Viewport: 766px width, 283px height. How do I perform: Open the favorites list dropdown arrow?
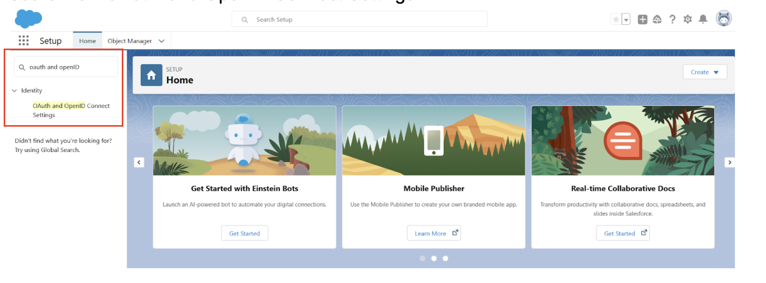pos(626,19)
